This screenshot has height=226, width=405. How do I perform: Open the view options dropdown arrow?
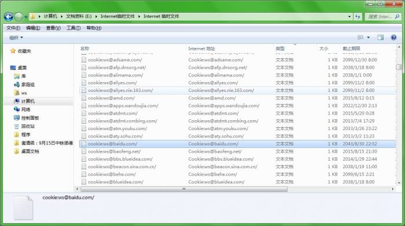point(369,38)
